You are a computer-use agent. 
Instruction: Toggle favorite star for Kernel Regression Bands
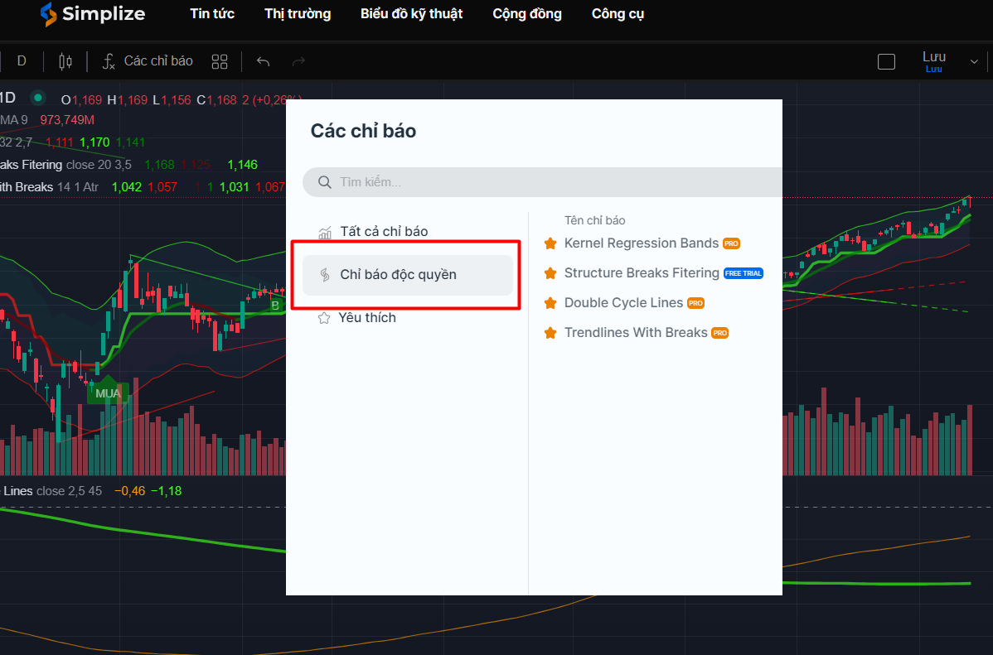[550, 243]
